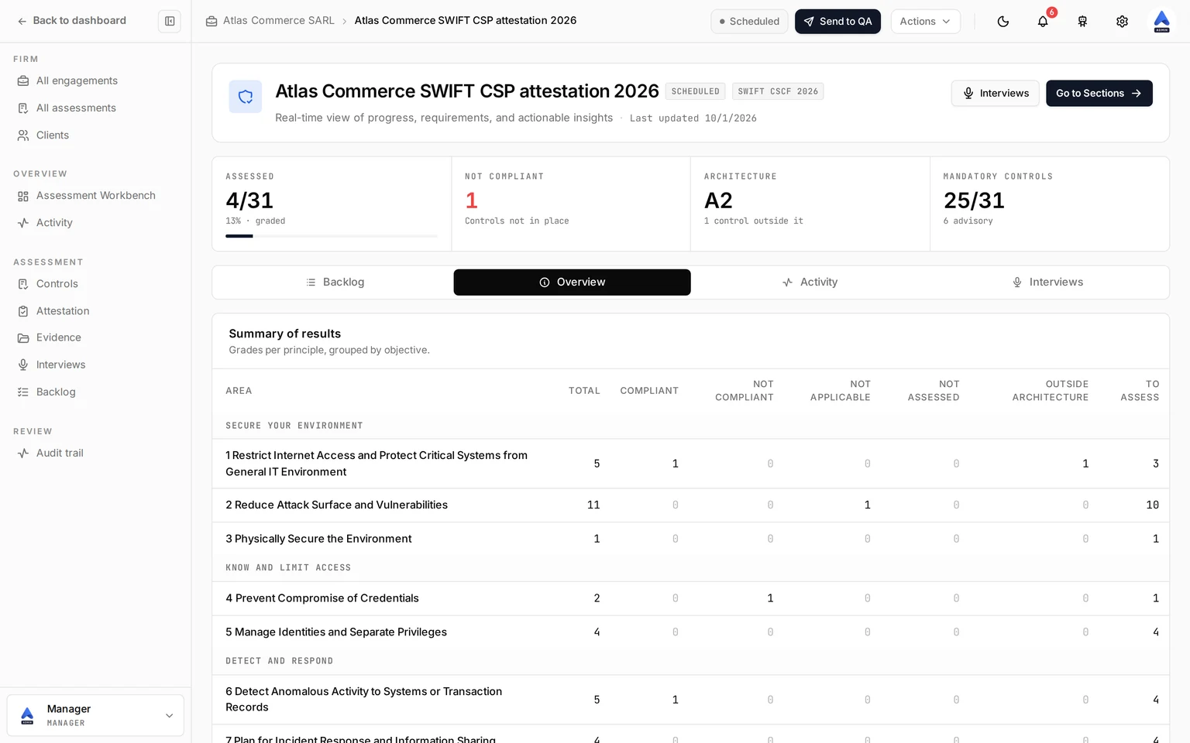The image size is (1190, 743).
Task: Select row 4 Prevent Compromise of Credentials
Action: coord(690,598)
